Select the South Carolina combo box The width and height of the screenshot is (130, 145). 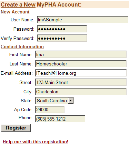click(54, 101)
